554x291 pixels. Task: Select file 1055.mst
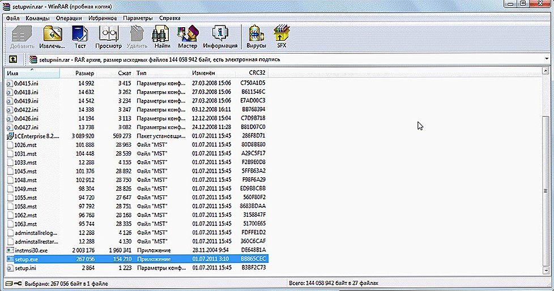(x=25, y=198)
